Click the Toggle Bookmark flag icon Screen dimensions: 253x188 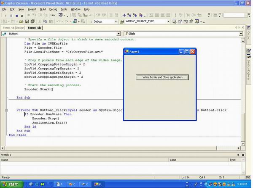[x=124, y=15]
